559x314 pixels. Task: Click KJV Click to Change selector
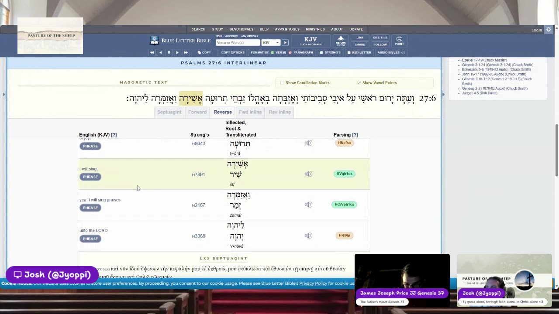pyautogui.click(x=311, y=41)
